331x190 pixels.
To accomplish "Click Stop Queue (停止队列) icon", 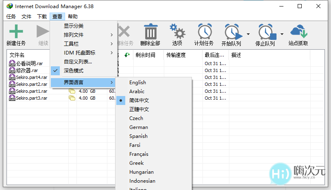I will point(267,31).
